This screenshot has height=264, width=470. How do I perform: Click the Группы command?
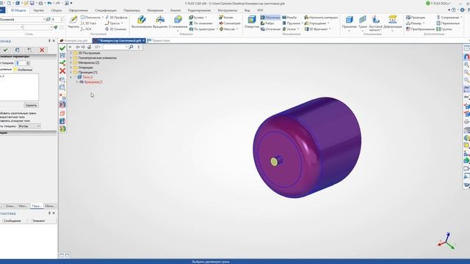[444, 29]
